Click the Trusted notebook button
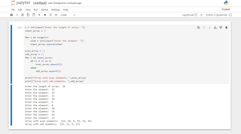241x134 pixels. tap(225, 9)
